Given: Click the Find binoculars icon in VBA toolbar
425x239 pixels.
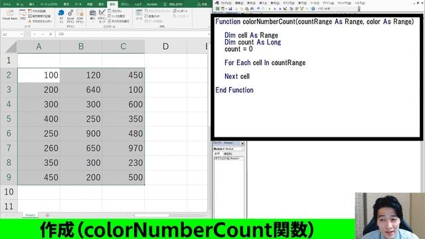Looking at the screenshot, I should 252,9.
